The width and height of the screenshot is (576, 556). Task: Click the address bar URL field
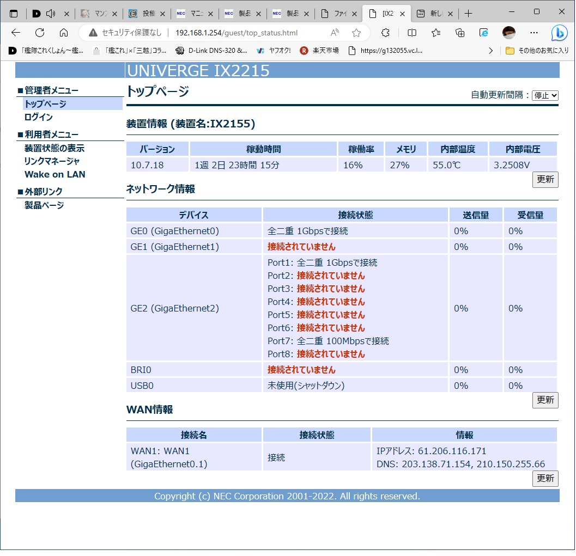(236, 33)
